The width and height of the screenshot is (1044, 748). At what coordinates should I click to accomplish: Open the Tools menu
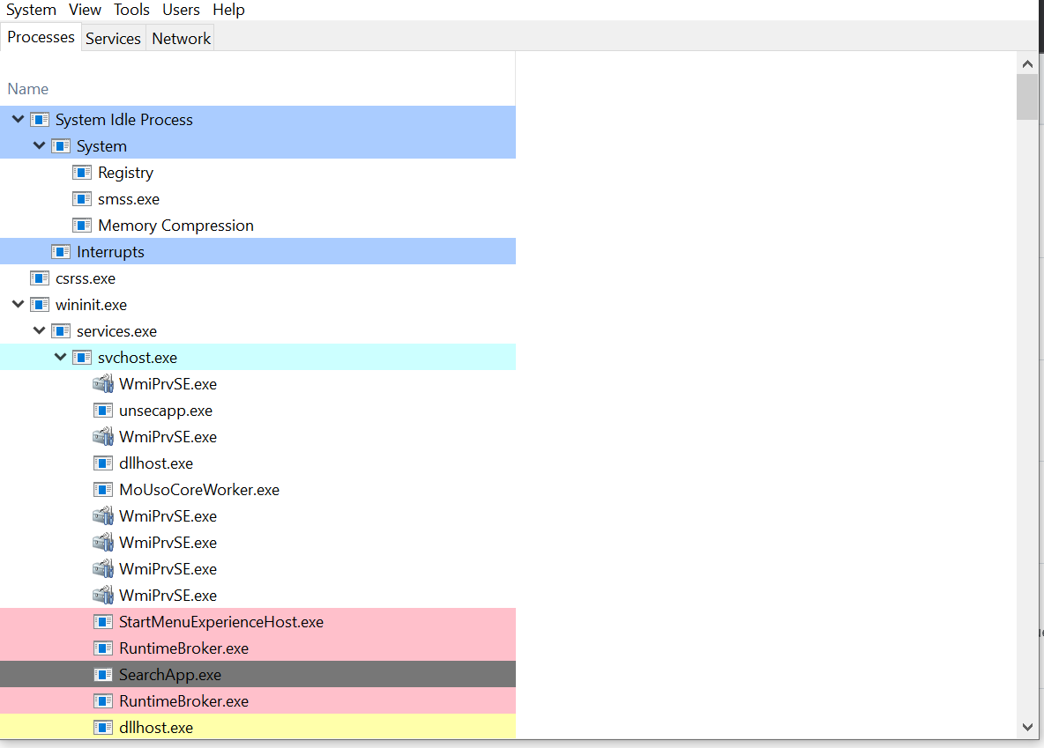[130, 10]
